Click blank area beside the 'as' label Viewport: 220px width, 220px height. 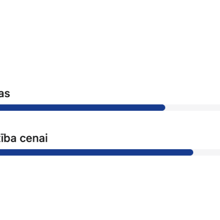point(114,94)
